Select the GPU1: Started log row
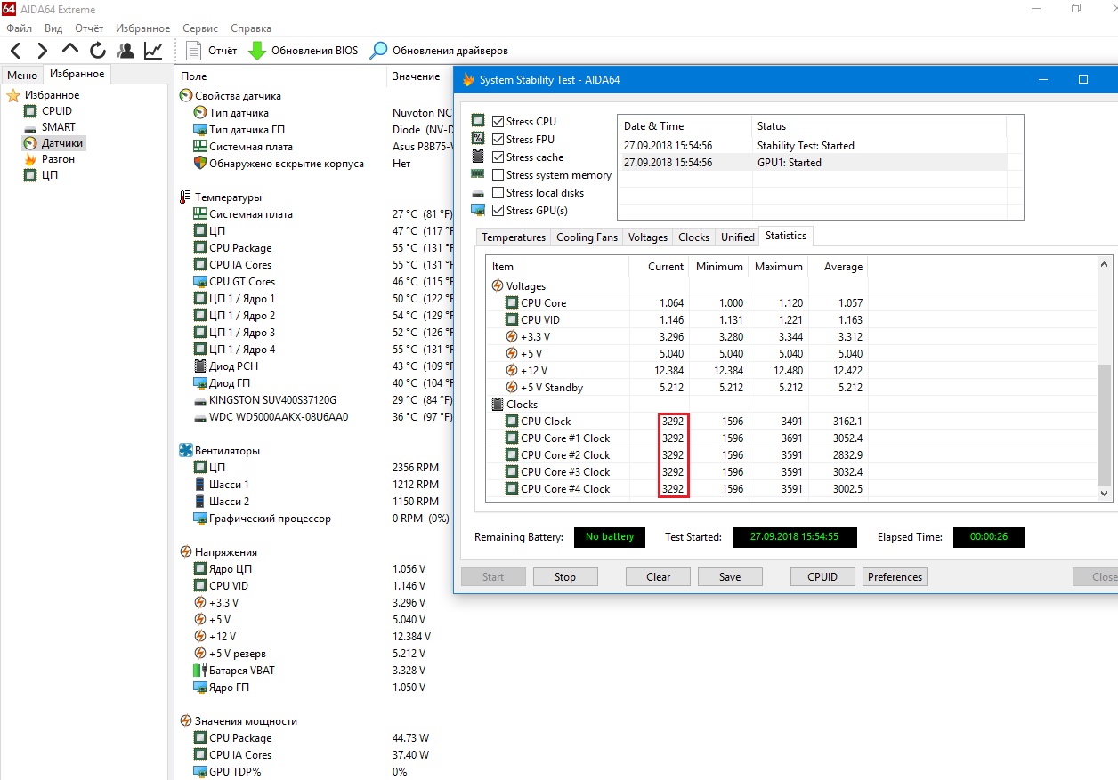 point(813,163)
